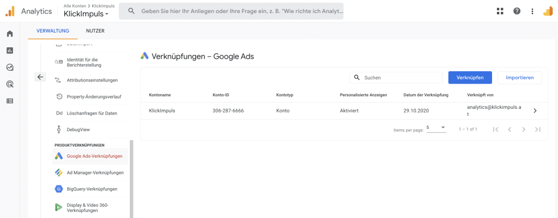Go to first page pagination icon

495,129
